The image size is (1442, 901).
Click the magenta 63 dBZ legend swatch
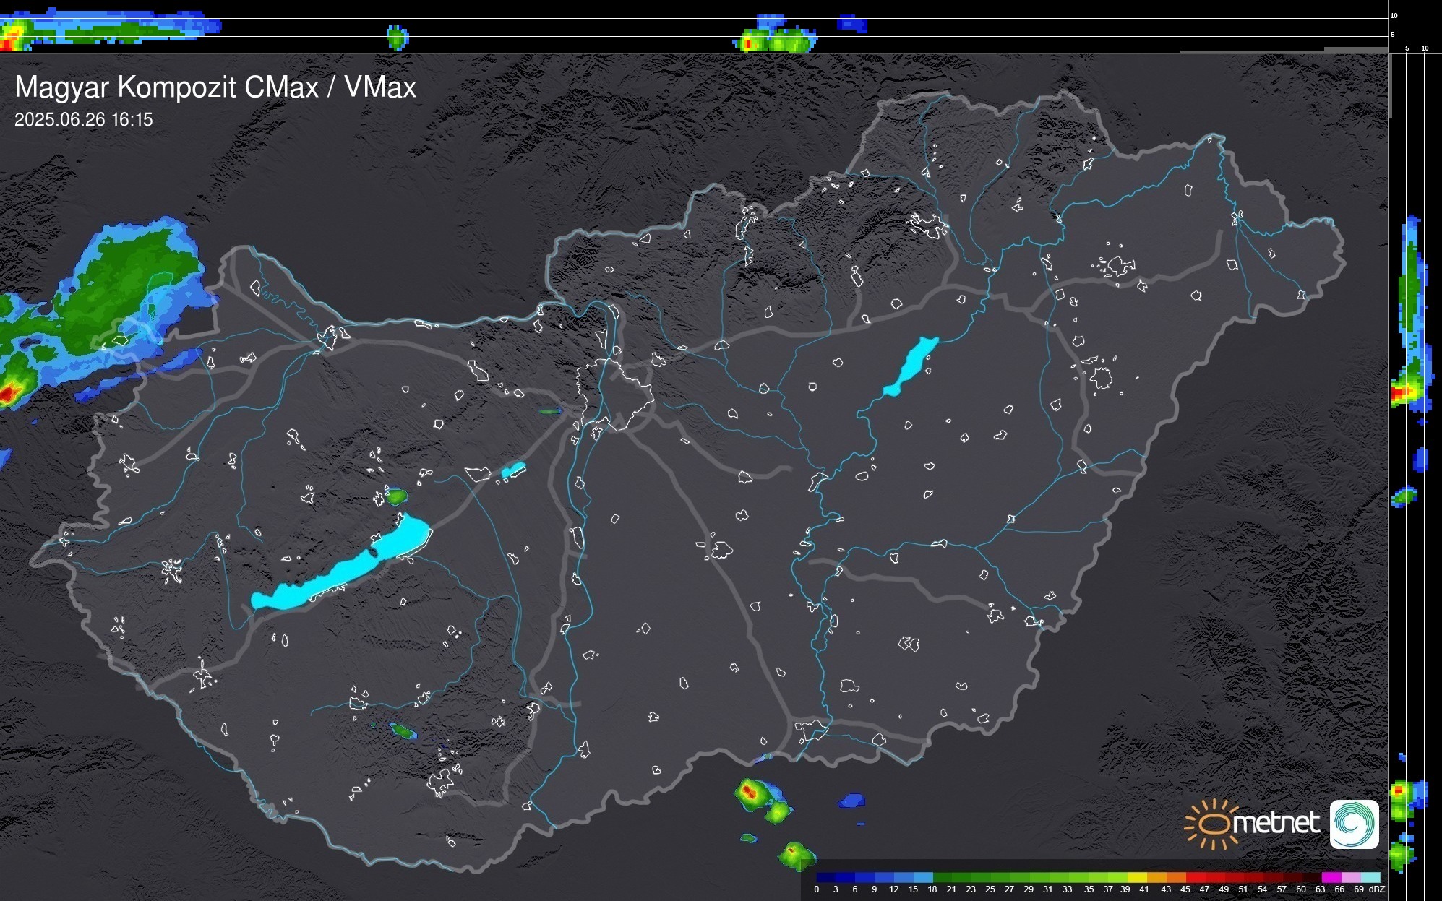pyautogui.click(x=1330, y=878)
